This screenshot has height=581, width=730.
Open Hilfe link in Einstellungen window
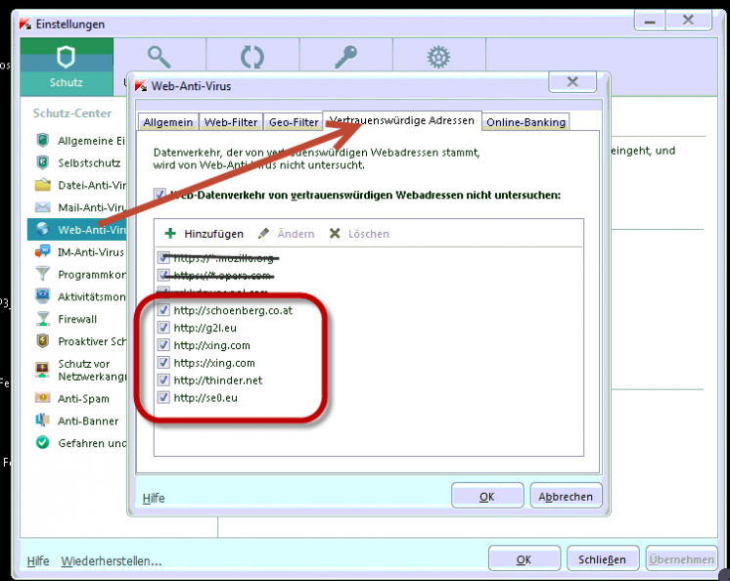click(x=38, y=560)
